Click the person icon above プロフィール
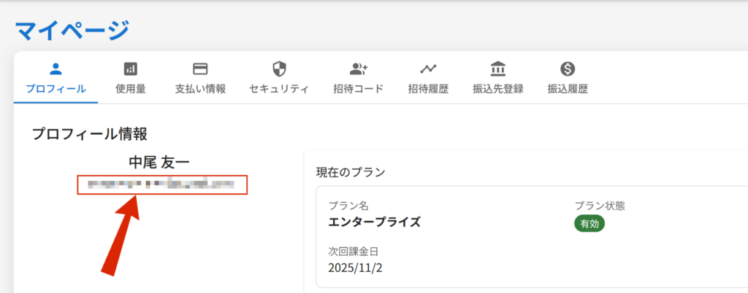Viewport: 748px width, 293px height. 56,69
